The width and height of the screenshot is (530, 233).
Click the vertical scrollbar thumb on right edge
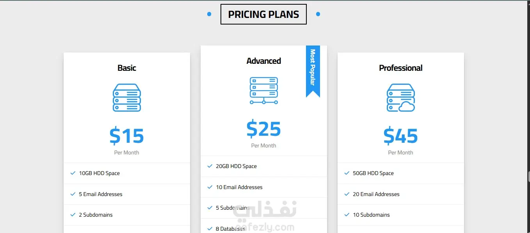(529, 176)
